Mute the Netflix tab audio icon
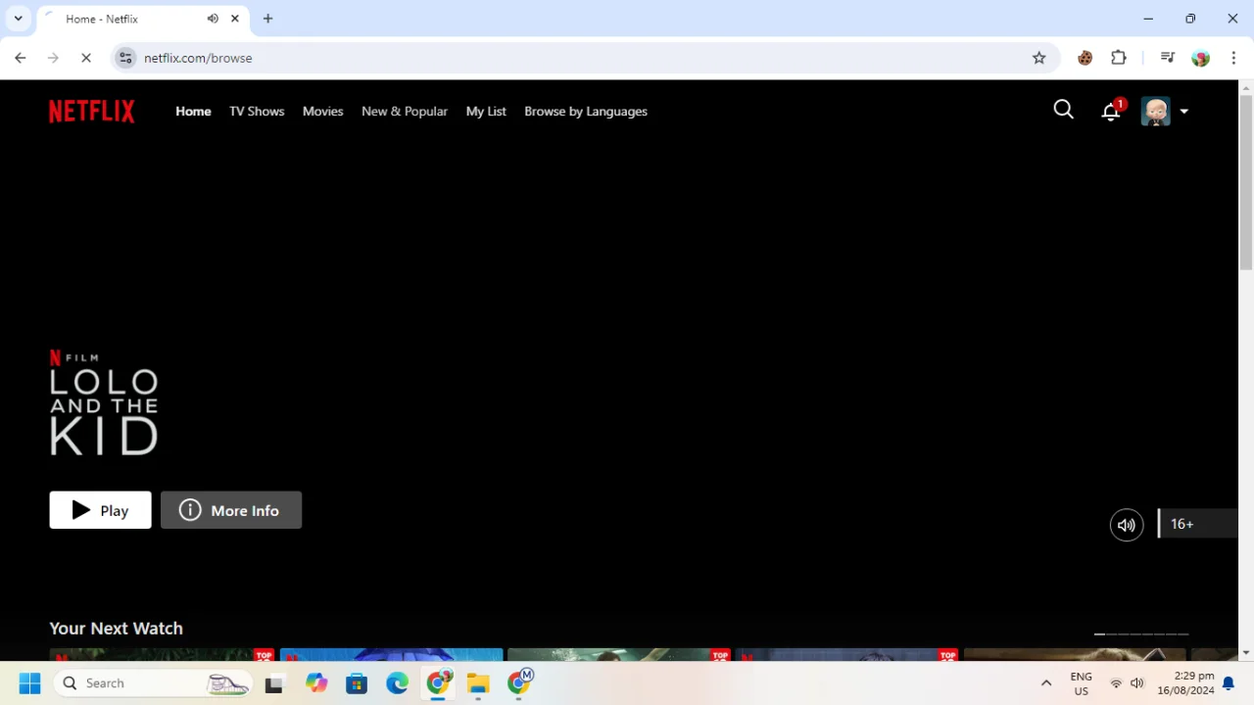 tap(213, 19)
